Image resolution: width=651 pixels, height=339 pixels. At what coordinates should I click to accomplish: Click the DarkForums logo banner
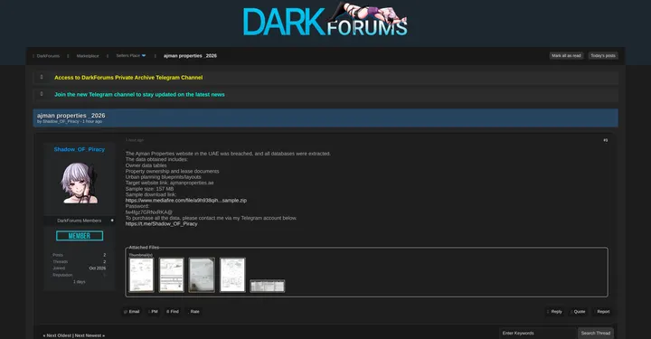(x=325, y=20)
